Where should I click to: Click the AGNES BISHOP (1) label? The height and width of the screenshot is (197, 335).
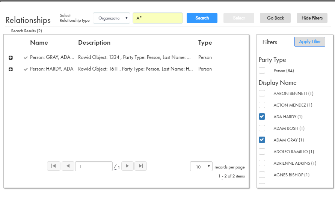coord(291,175)
